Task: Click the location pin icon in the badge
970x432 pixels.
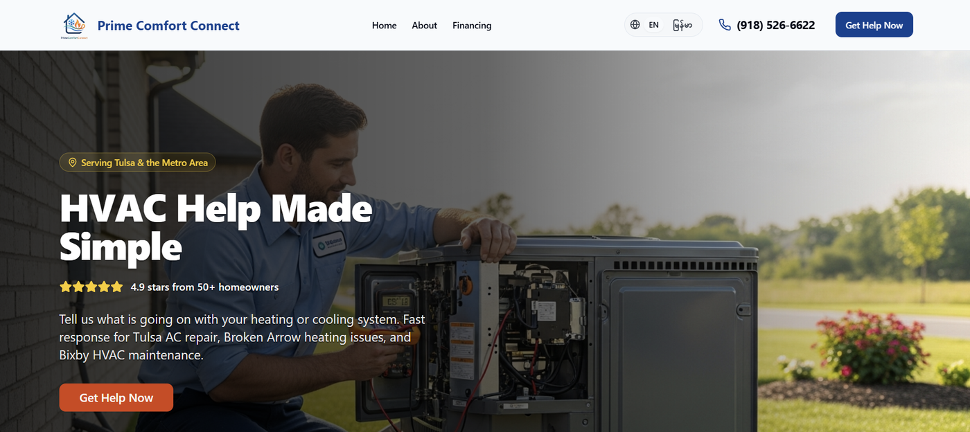Action: [72, 163]
